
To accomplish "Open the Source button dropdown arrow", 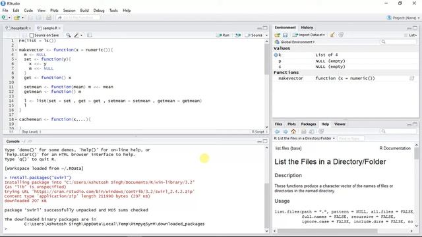I will point(266,35).
